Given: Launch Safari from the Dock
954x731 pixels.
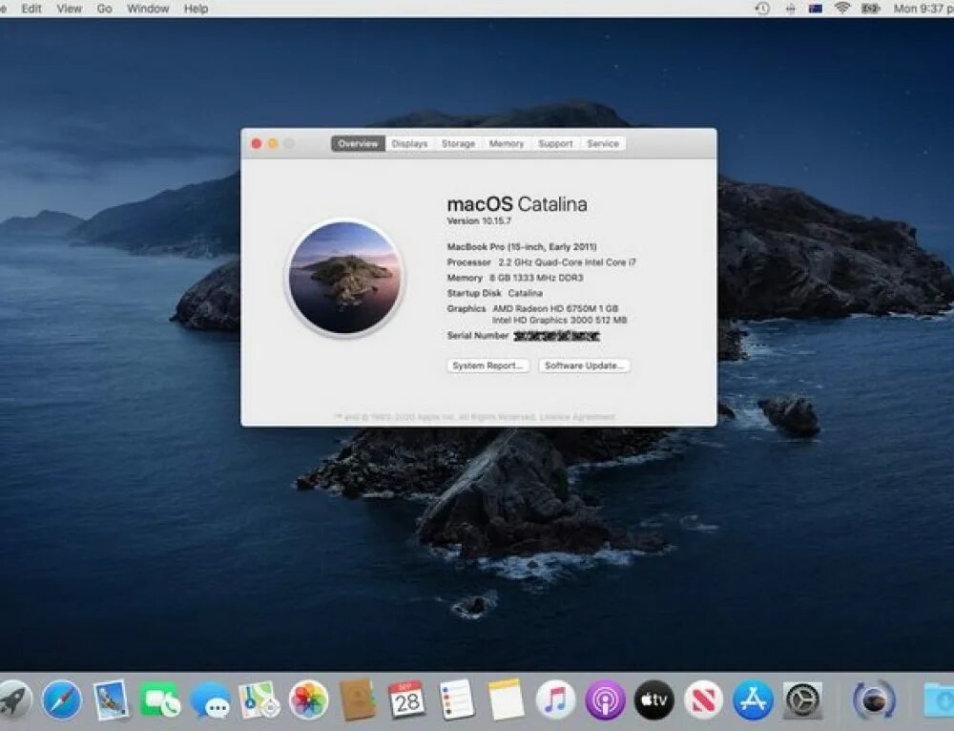Looking at the screenshot, I should click(62, 700).
